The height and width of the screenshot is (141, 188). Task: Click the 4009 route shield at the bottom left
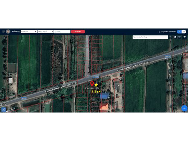coord(24,98)
